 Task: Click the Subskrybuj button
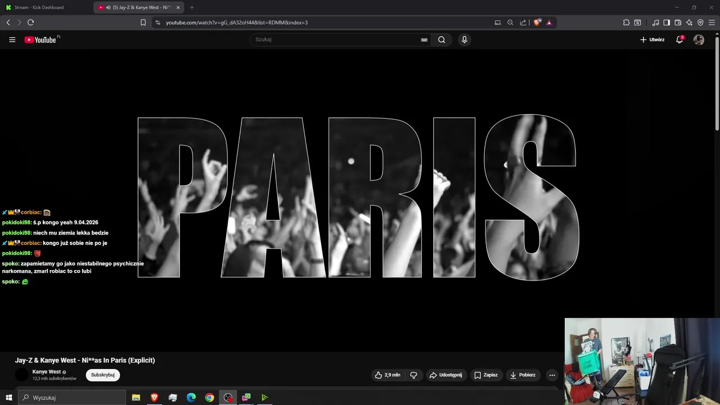[x=103, y=375]
